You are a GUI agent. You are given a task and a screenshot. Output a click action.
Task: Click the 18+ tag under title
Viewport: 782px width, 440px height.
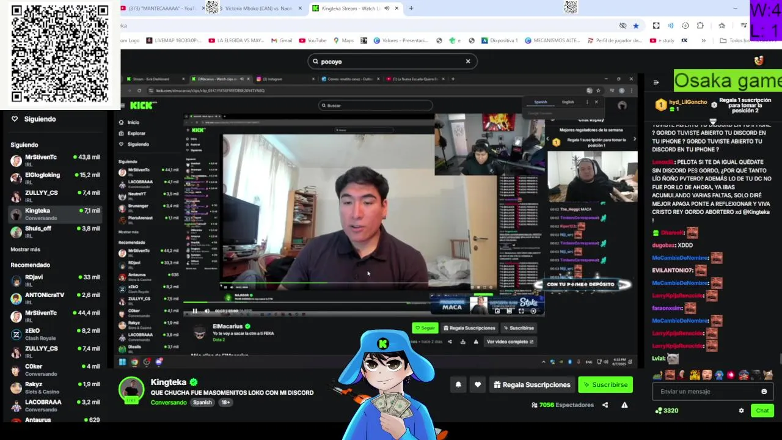225,402
